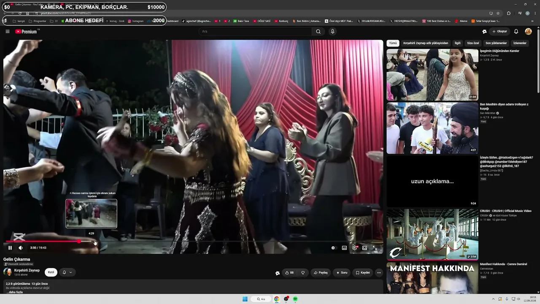Open Spotify from the taskbar

tap(295, 299)
